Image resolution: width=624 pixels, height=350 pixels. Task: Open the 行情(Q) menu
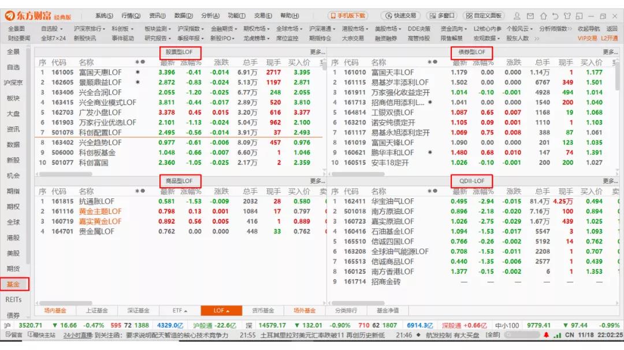[x=131, y=16]
